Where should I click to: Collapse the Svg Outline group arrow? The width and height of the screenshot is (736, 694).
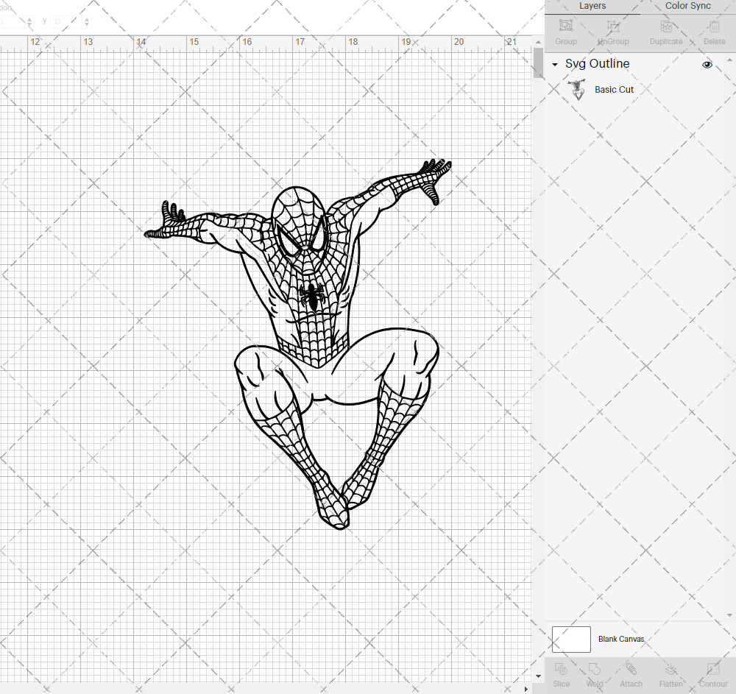click(x=555, y=64)
